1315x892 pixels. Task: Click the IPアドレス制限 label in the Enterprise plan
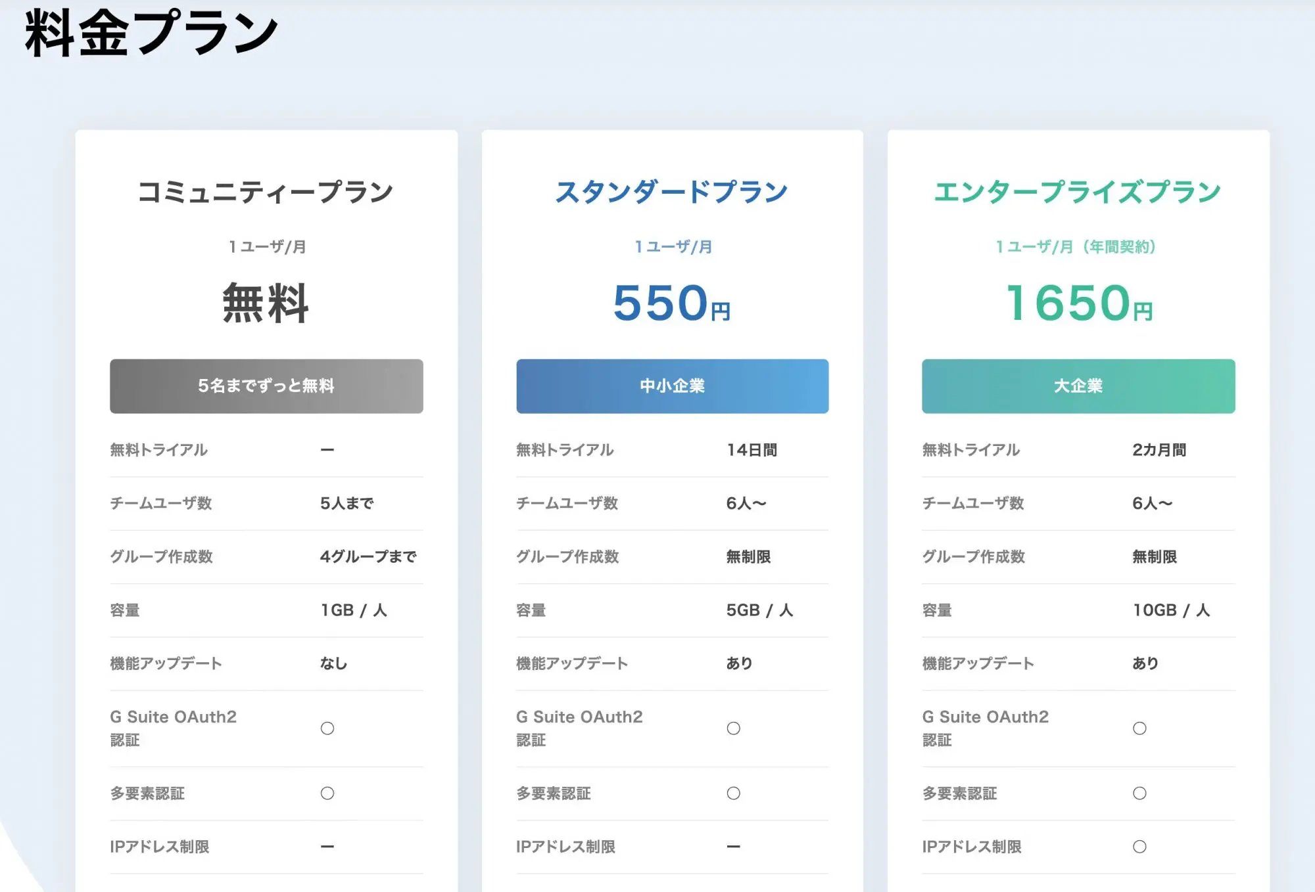click(972, 847)
